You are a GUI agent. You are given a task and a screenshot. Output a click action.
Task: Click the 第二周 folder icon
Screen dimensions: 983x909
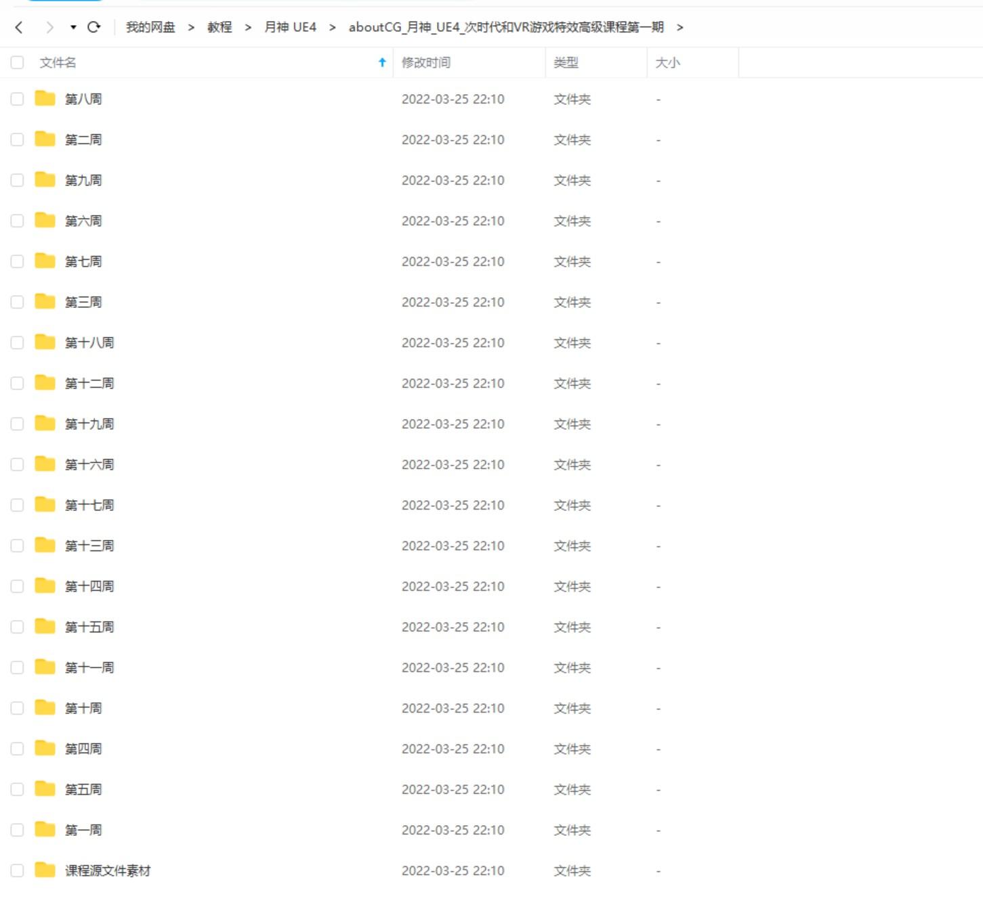point(45,139)
